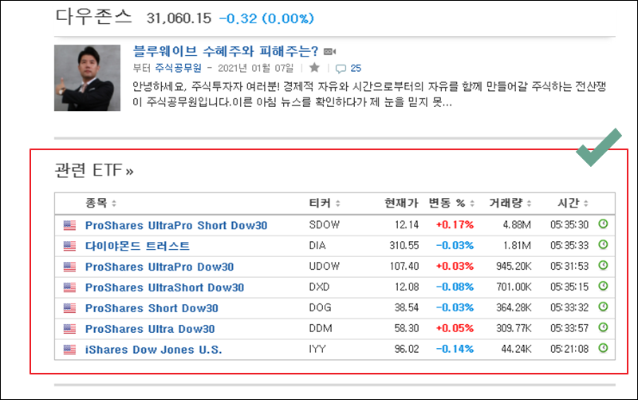Open ProShares Short Dow30 link
This screenshot has width=638, height=400.
point(152,308)
